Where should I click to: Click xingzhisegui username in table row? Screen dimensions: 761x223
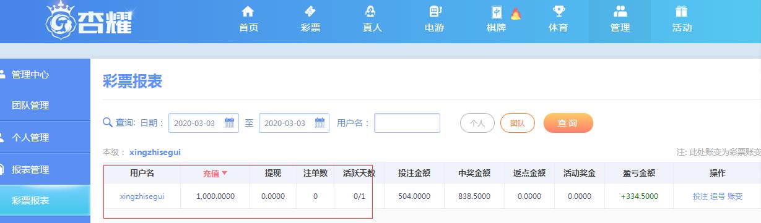click(x=142, y=196)
